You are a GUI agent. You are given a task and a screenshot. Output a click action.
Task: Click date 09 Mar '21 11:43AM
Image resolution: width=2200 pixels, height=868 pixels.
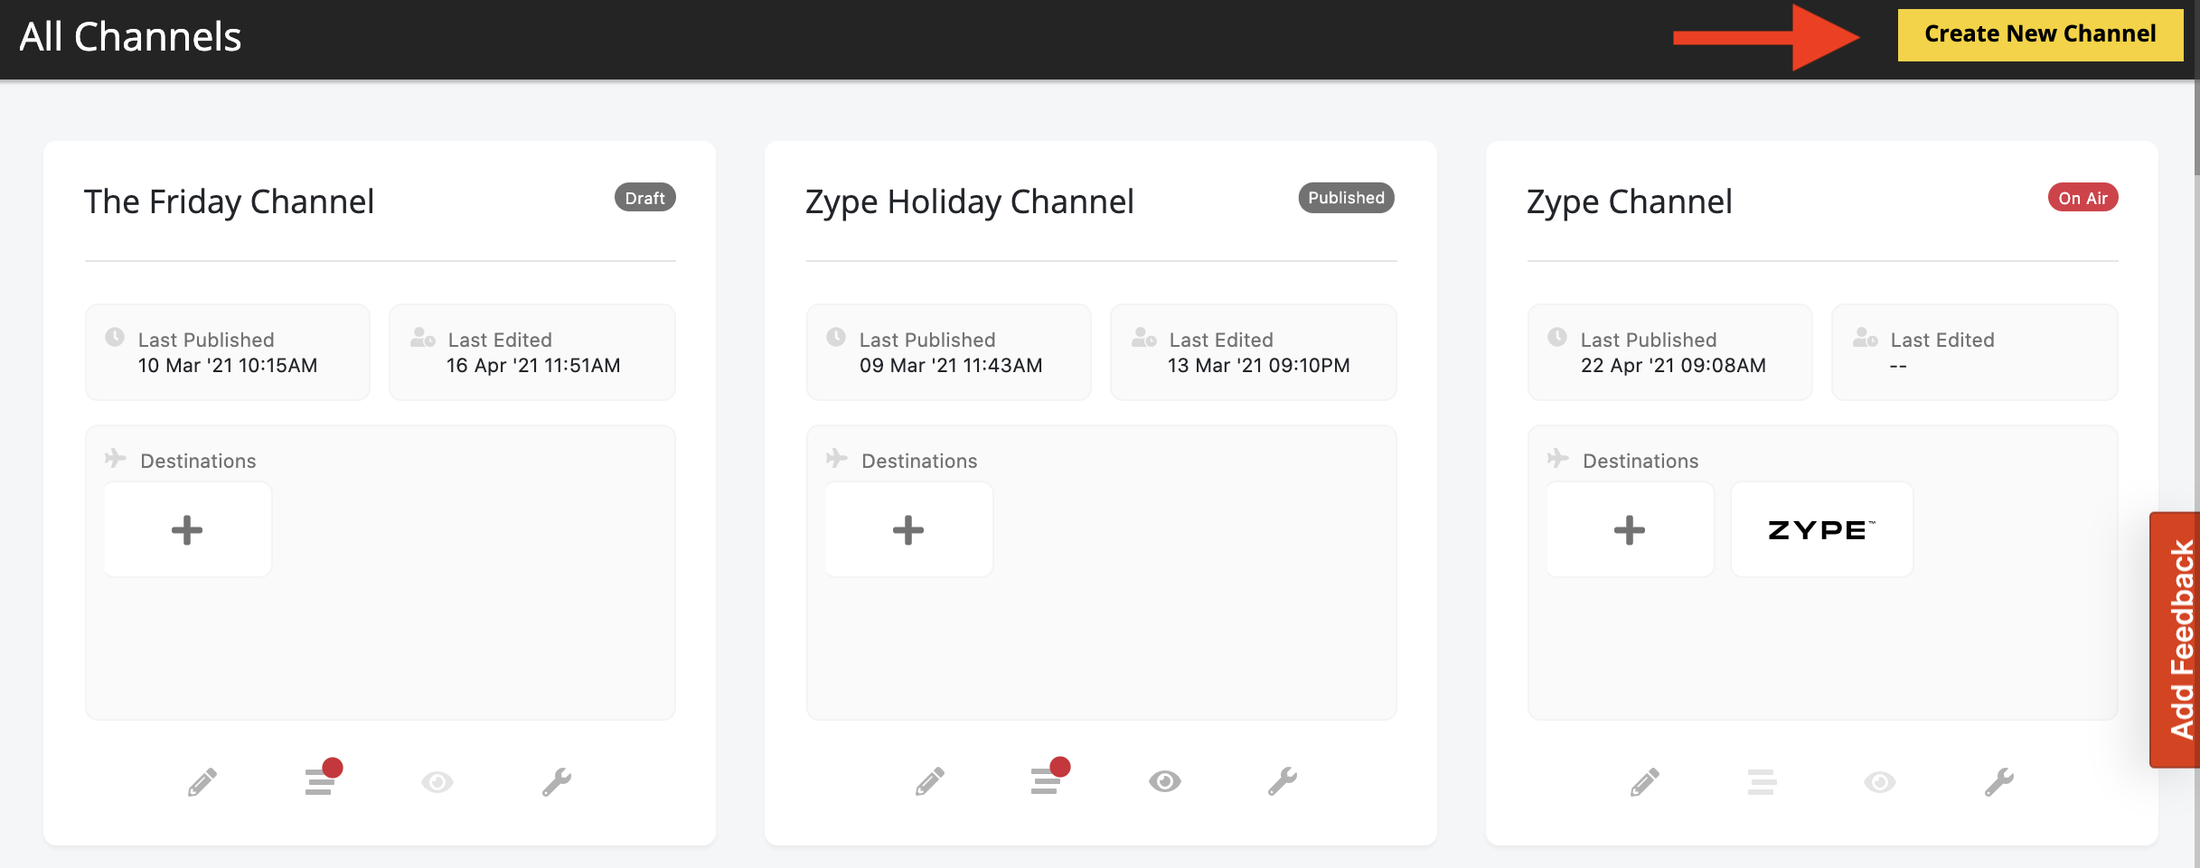[x=951, y=366]
